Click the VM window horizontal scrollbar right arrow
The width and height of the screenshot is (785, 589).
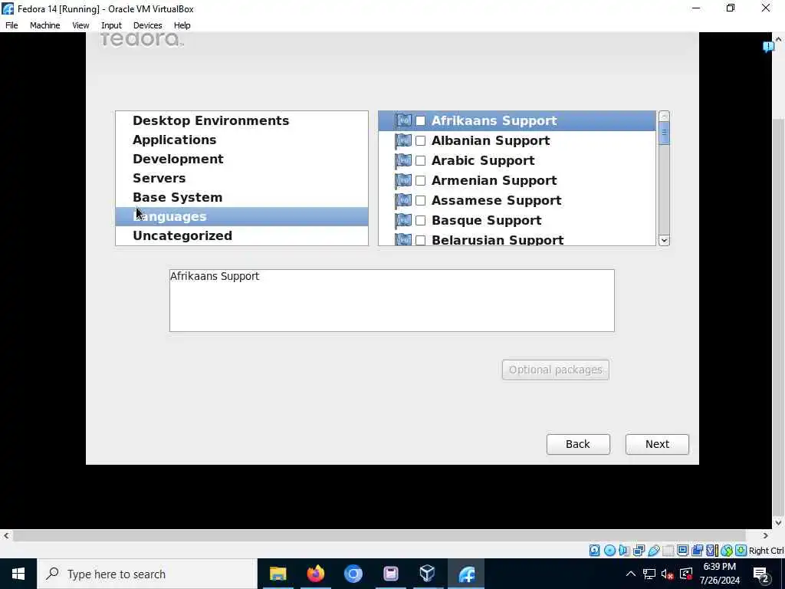tap(766, 535)
